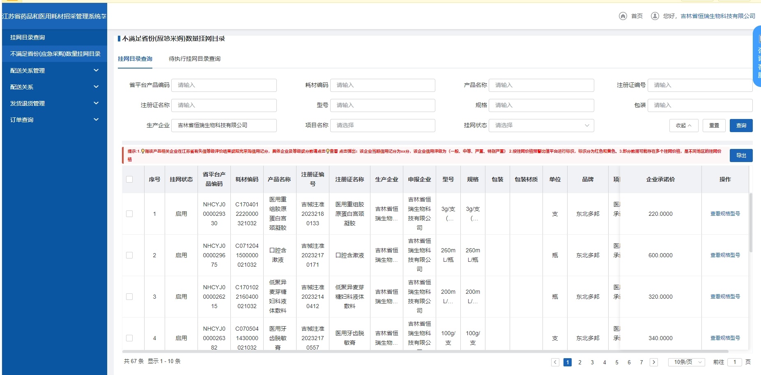The width and height of the screenshot is (761, 375).
Task: Go to page 2
Action: pyautogui.click(x=580, y=362)
